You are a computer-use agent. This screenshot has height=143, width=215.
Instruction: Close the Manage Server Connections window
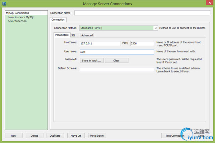210,3
